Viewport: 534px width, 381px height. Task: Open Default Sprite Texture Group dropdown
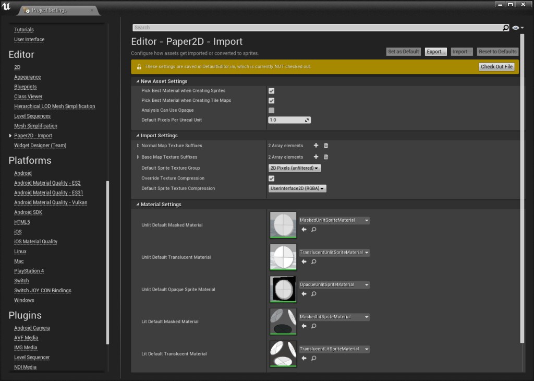tap(294, 168)
